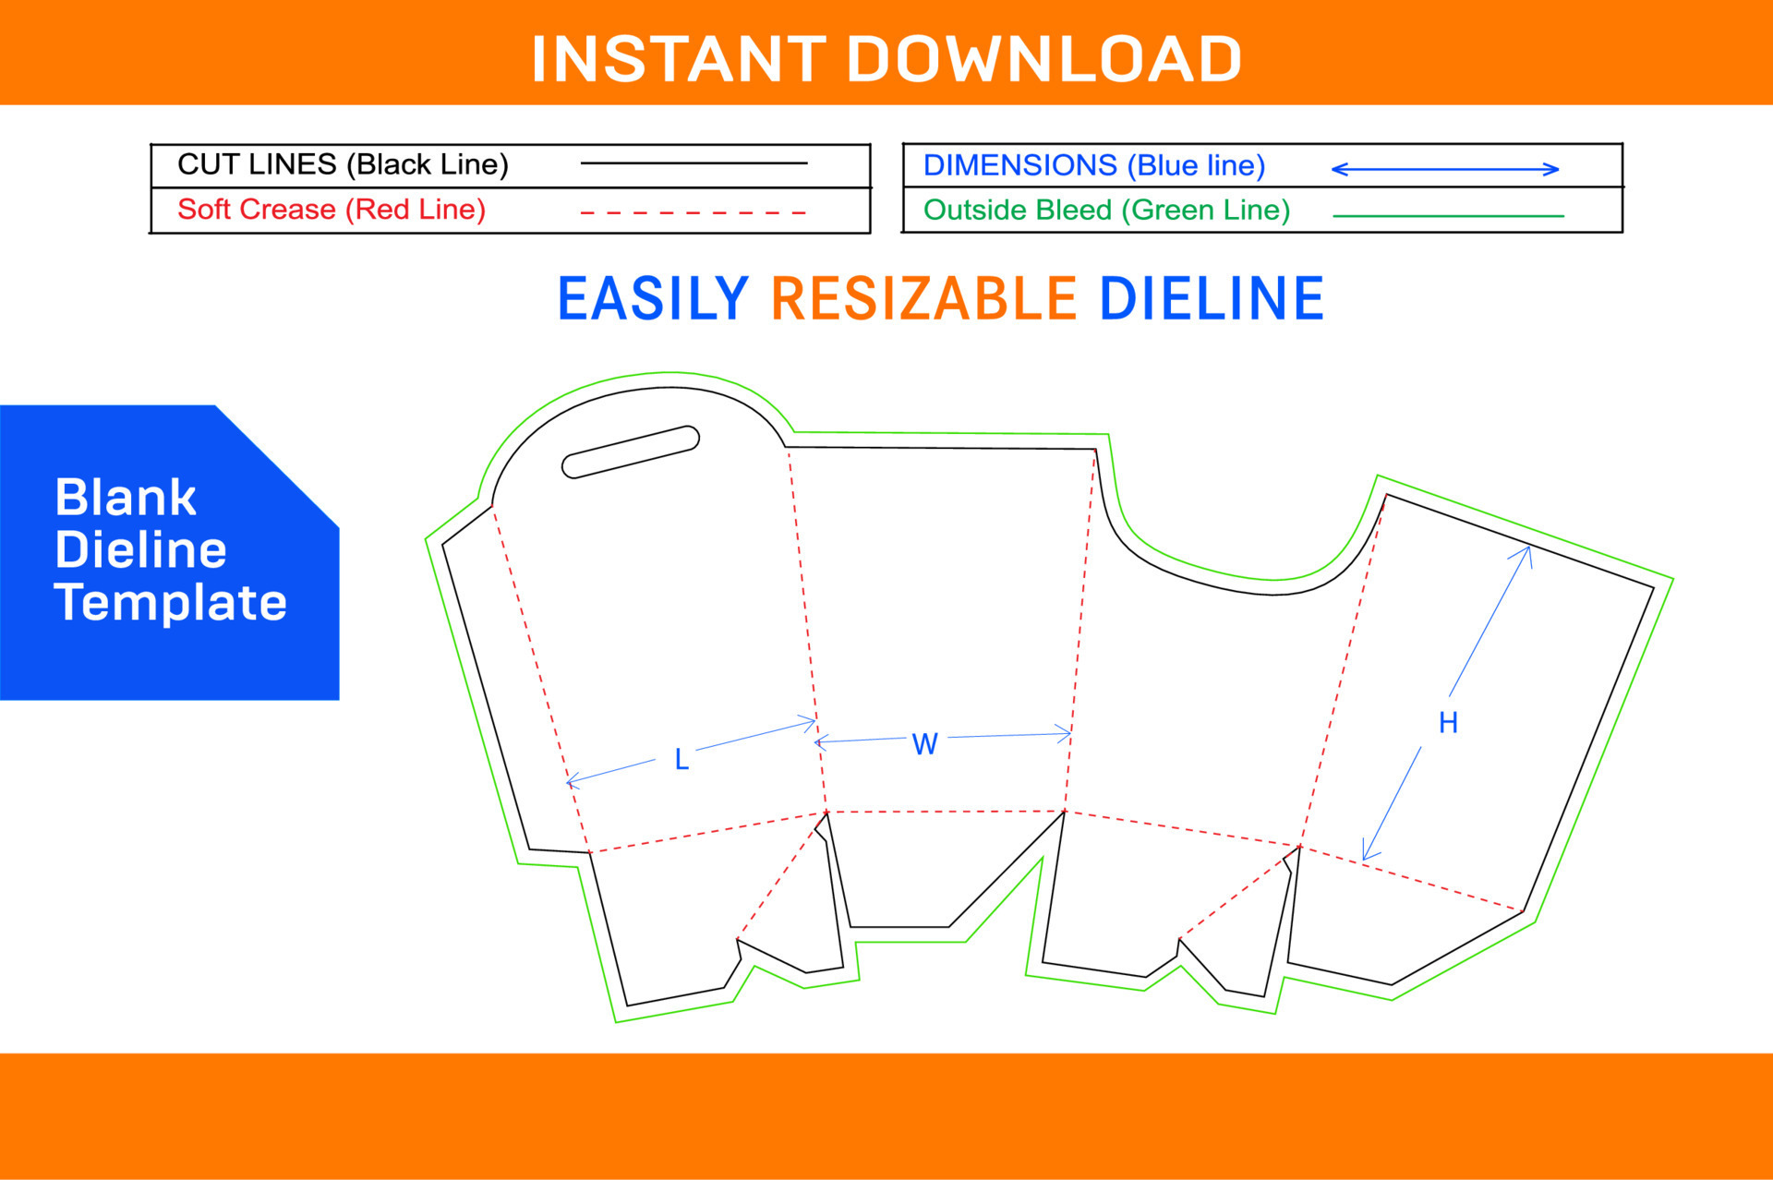Select the 'CUT LINES (Black Line)' legend label
This screenshot has height=1180, width=1773.
click(343, 164)
